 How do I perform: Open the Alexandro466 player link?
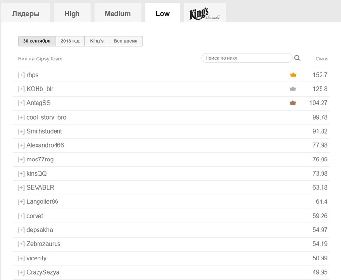[45, 145]
